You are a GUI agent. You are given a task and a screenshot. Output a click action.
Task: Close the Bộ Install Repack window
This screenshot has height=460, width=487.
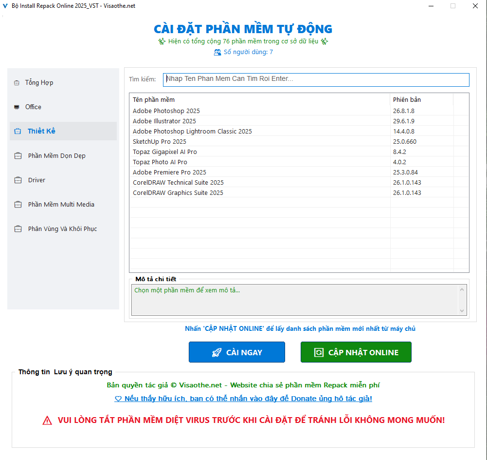point(475,6)
